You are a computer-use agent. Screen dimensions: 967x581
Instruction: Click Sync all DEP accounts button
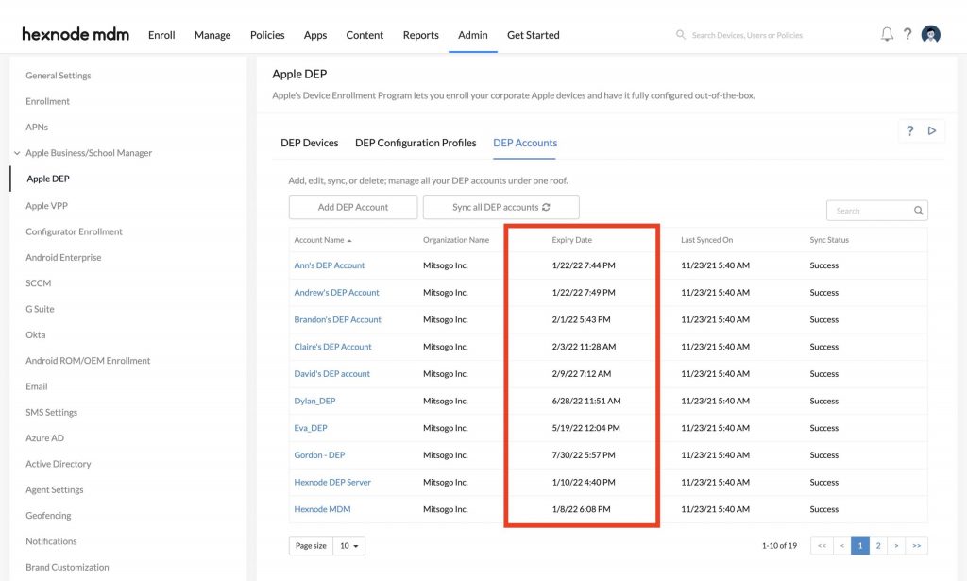tap(501, 207)
